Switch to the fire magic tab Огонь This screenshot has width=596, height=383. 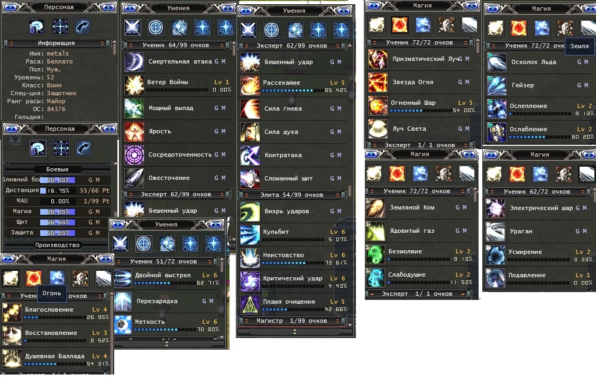(33, 278)
